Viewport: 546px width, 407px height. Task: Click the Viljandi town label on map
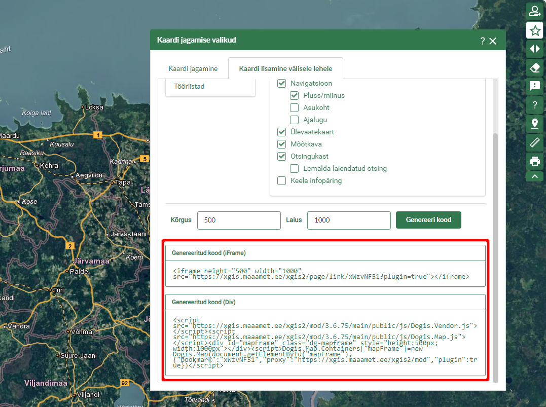[88, 395]
